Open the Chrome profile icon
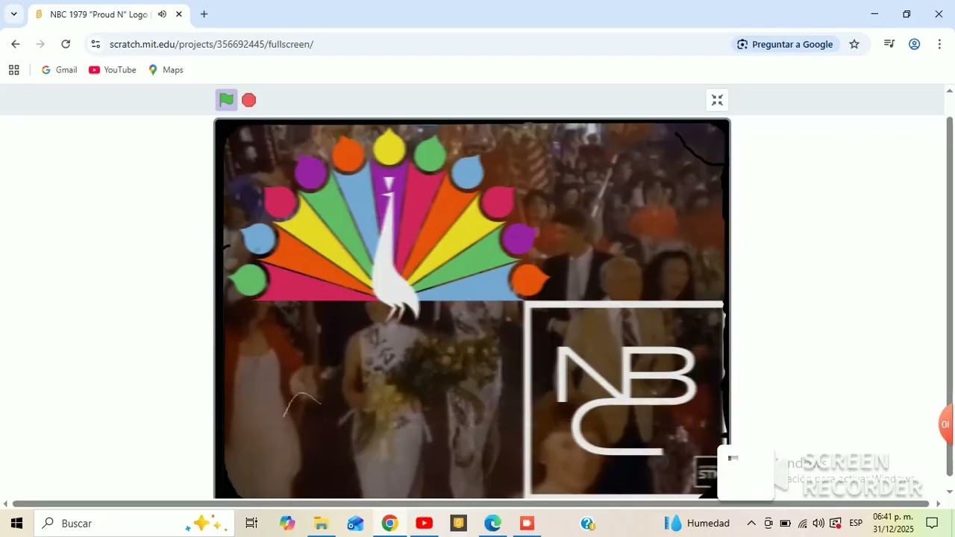The image size is (955, 537). tap(914, 44)
